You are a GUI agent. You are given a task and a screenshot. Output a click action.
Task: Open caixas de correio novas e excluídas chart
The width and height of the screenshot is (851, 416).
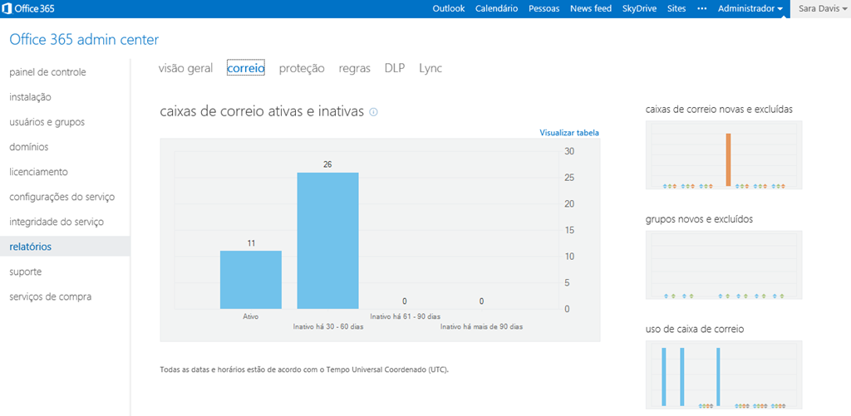pos(723,155)
